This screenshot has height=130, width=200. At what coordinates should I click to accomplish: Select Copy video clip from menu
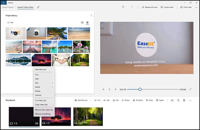tap(42, 105)
